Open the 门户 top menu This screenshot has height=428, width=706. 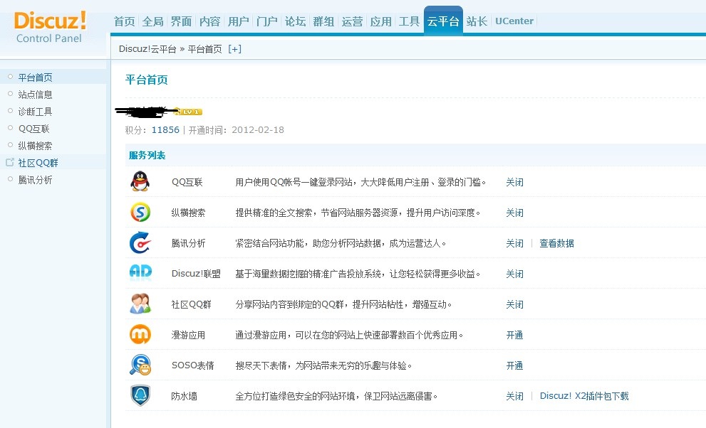266,21
